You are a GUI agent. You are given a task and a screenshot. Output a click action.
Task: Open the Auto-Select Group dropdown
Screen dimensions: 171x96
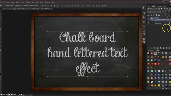coord(18,6)
